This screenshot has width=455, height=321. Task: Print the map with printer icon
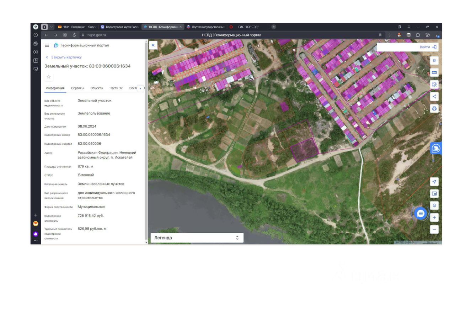434,109
